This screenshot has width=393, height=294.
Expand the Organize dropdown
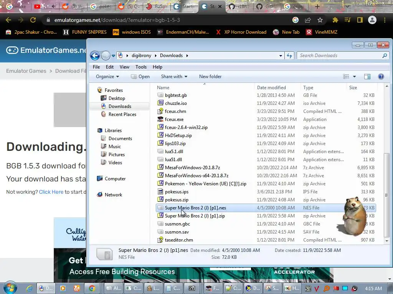pos(107,77)
